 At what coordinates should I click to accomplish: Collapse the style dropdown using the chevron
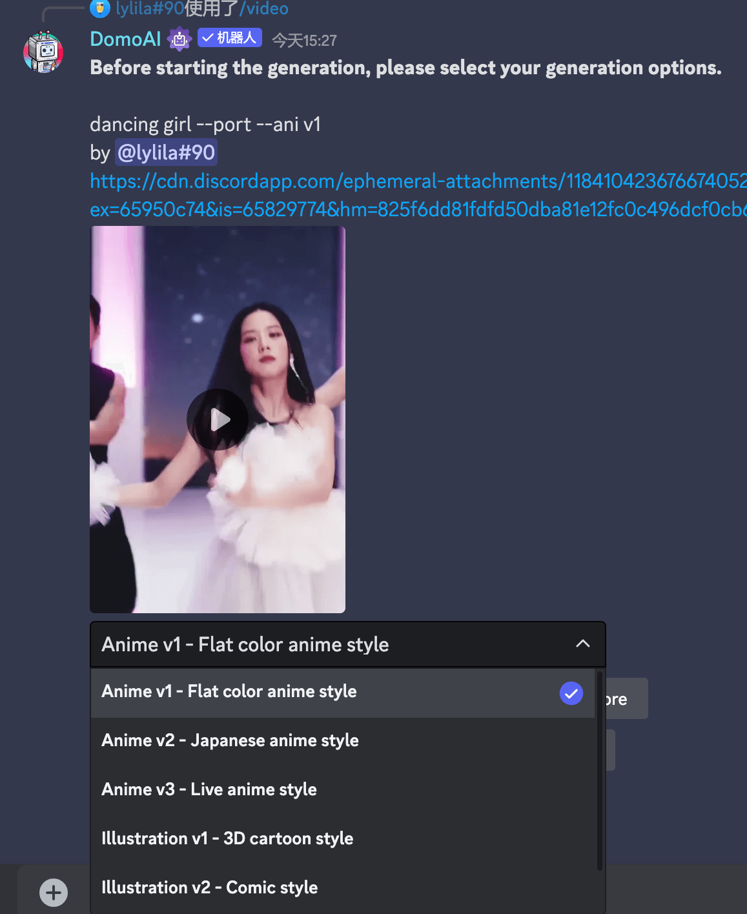point(582,644)
